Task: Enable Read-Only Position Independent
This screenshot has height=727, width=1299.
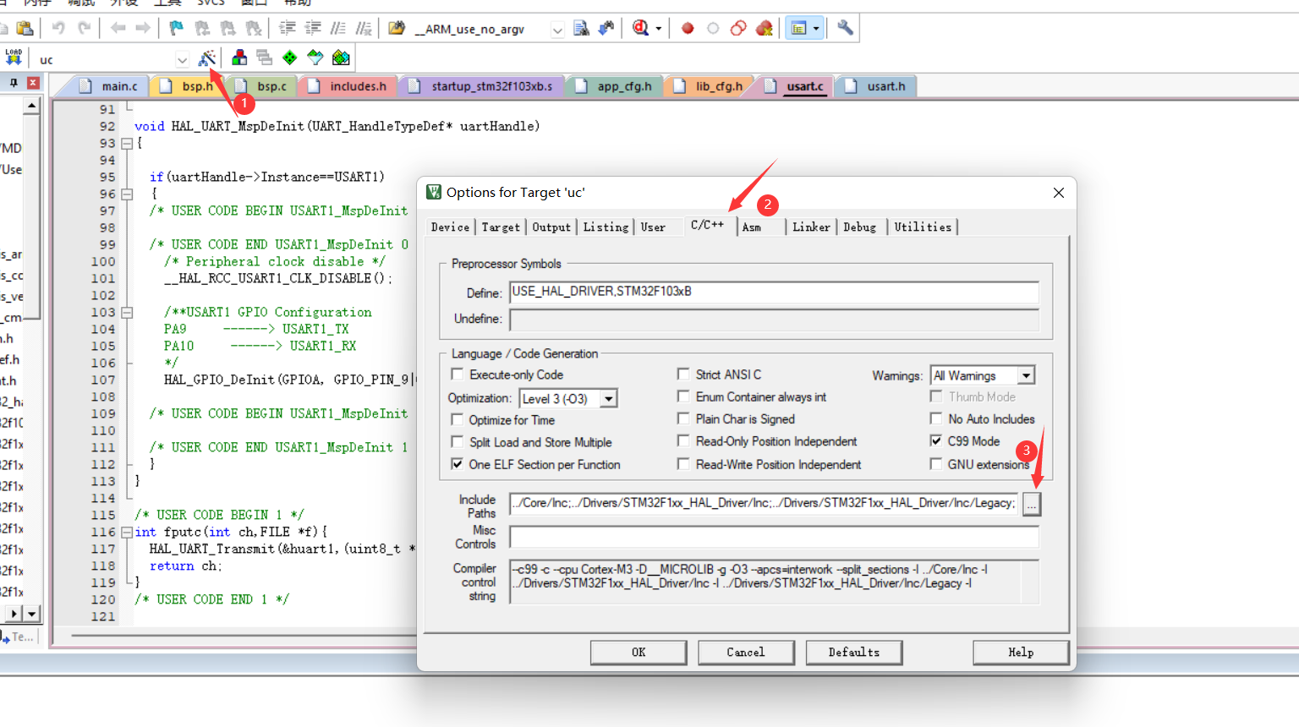Action: pos(683,440)
